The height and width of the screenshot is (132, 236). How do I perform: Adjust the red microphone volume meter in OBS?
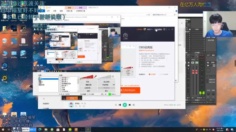coord(87,77)
